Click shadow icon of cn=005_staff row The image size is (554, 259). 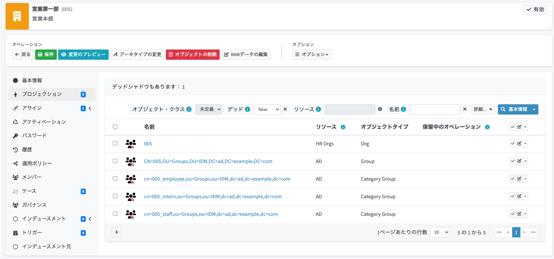[131, 215]
